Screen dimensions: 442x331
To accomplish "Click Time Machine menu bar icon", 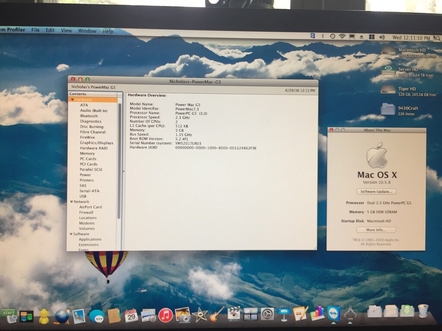I will coord(333,36).
